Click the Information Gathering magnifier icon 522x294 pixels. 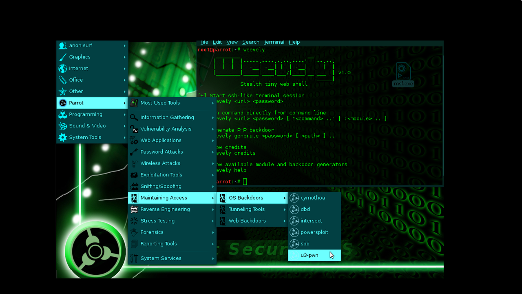click(x=134, y=118)
